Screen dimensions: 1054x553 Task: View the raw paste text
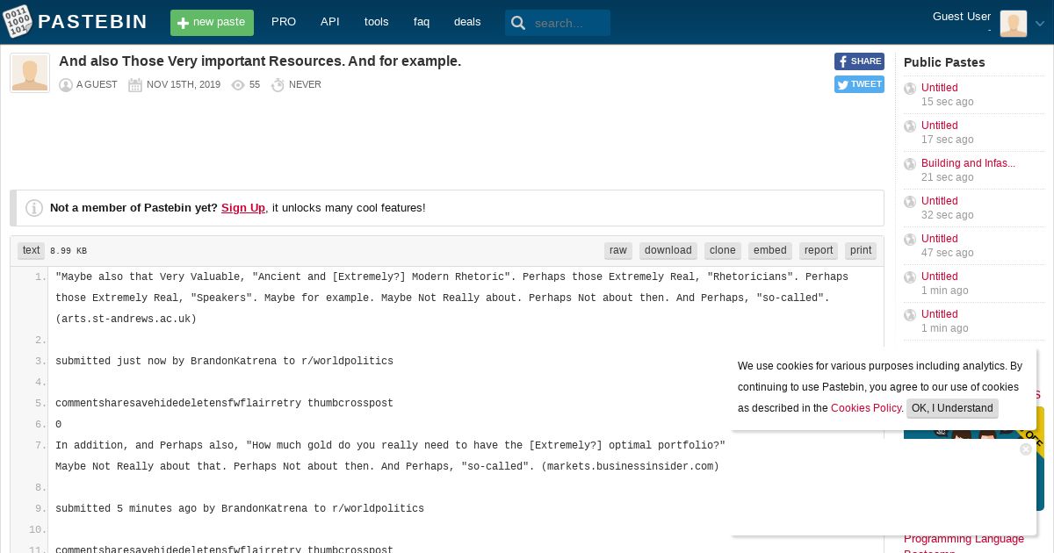click(618, 250)
